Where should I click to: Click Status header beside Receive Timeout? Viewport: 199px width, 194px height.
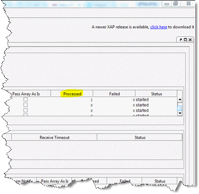point(140,138)
